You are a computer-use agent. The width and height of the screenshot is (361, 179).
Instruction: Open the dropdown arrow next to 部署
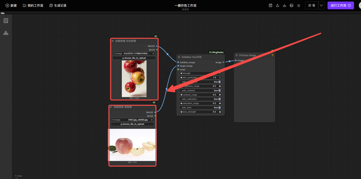[321, 6]
